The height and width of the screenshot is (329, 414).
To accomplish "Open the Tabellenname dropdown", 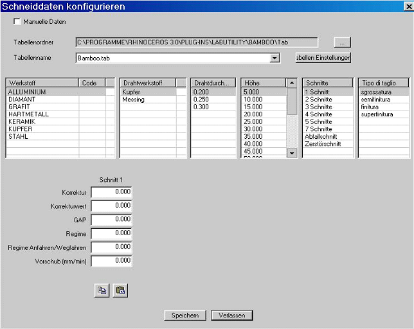I will tap(275, 58).
